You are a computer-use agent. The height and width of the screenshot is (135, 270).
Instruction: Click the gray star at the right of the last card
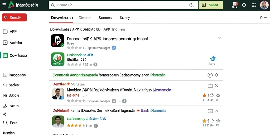[218, 121]
